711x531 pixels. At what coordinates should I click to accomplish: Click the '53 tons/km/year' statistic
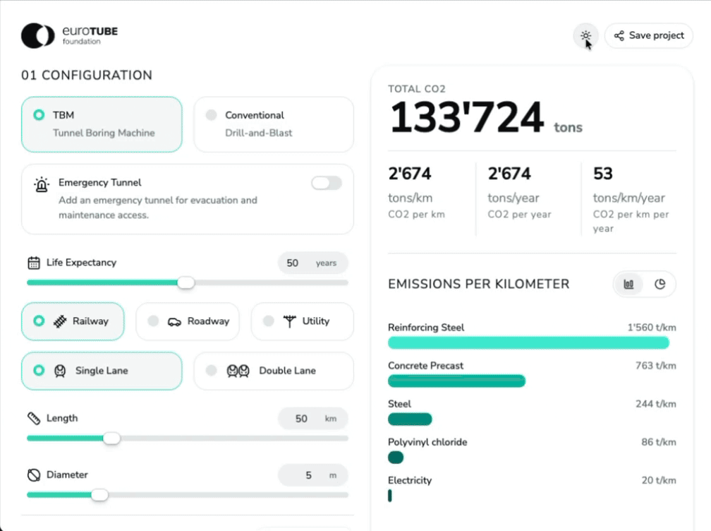pyautogui.click(x=631, y=199)
